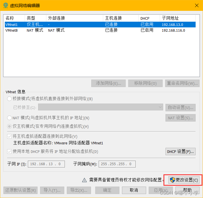The width and height of the screenshot is (203, 198).
Task: Click subnet address 192.168.116.0
Action: click(173, 31)
